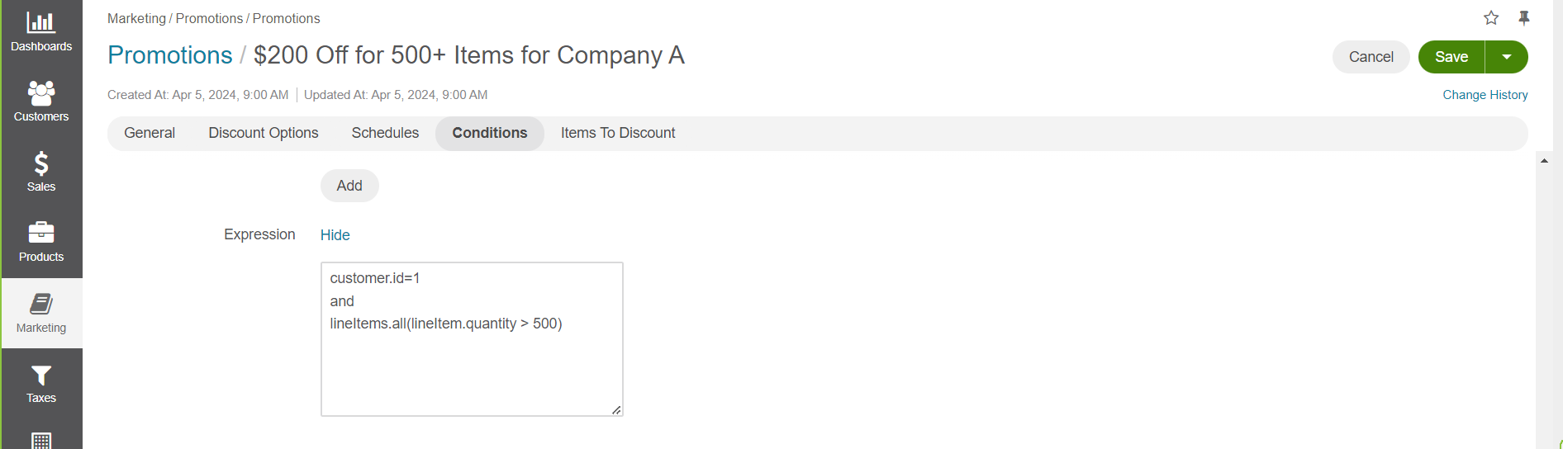Open the Marketing sidebar section
The width and height of the screenshot is (1563, 449).
41,314
